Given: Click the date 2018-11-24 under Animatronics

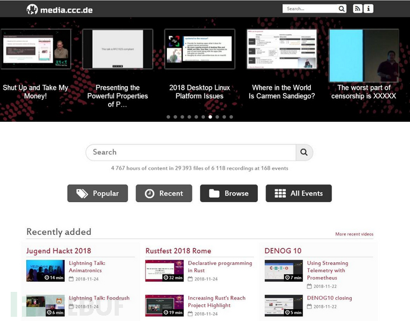Looking at the screenshot, I should click(x=87, y=279).
